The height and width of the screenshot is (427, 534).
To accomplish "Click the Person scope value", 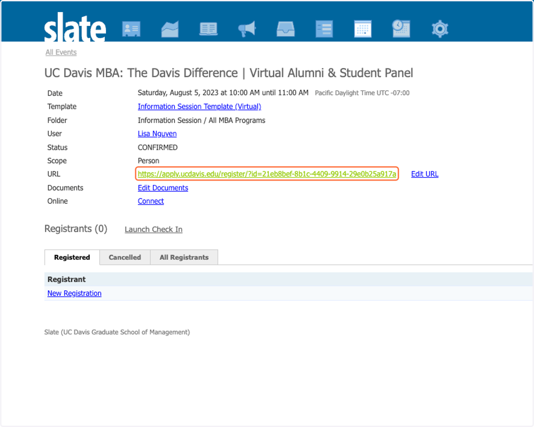I will click(149, 161).
